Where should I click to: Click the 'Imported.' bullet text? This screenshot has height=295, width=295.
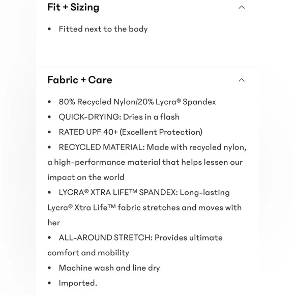[78, 283]
